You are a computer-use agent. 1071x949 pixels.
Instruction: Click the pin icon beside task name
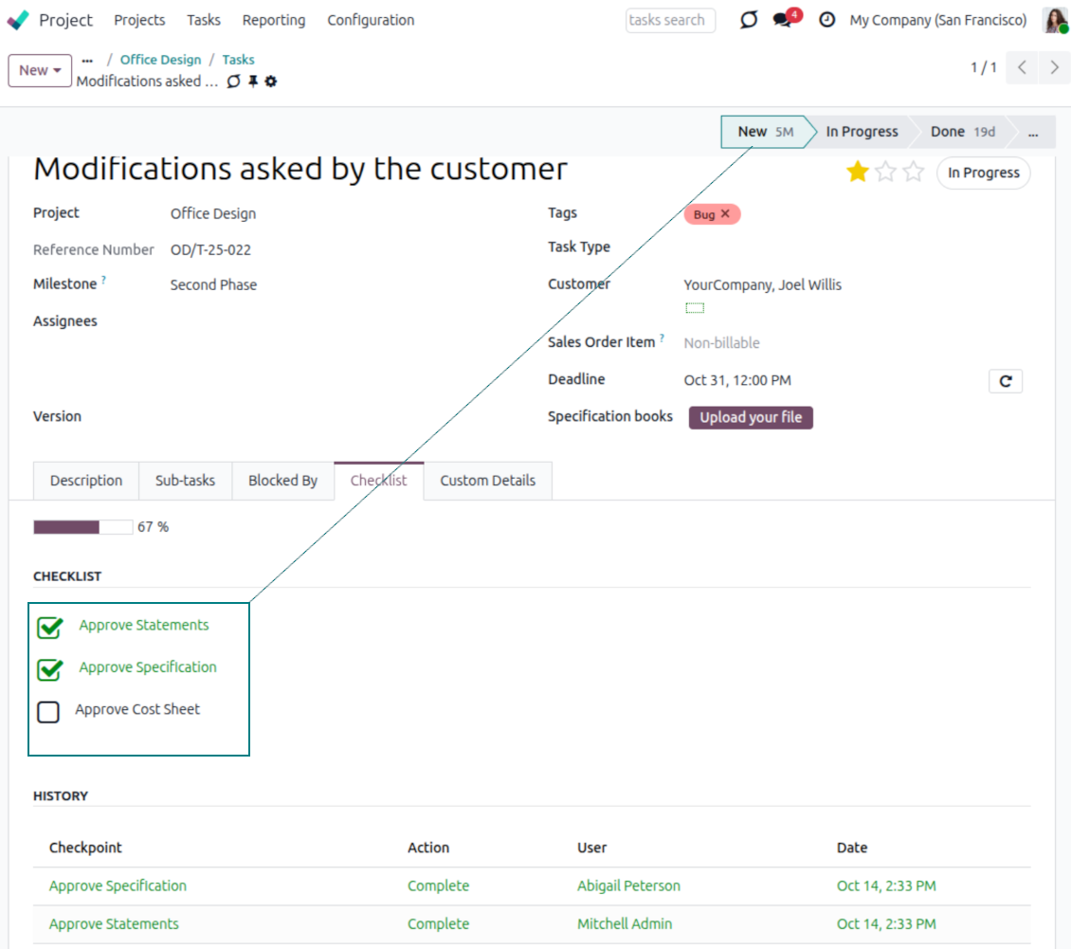[253, 82]
